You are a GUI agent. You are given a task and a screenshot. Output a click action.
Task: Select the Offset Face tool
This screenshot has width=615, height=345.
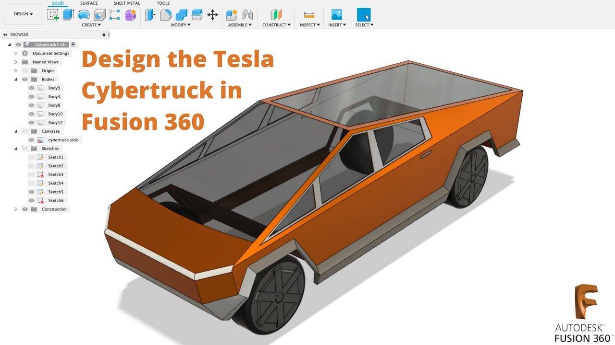(x=197, y=15)
